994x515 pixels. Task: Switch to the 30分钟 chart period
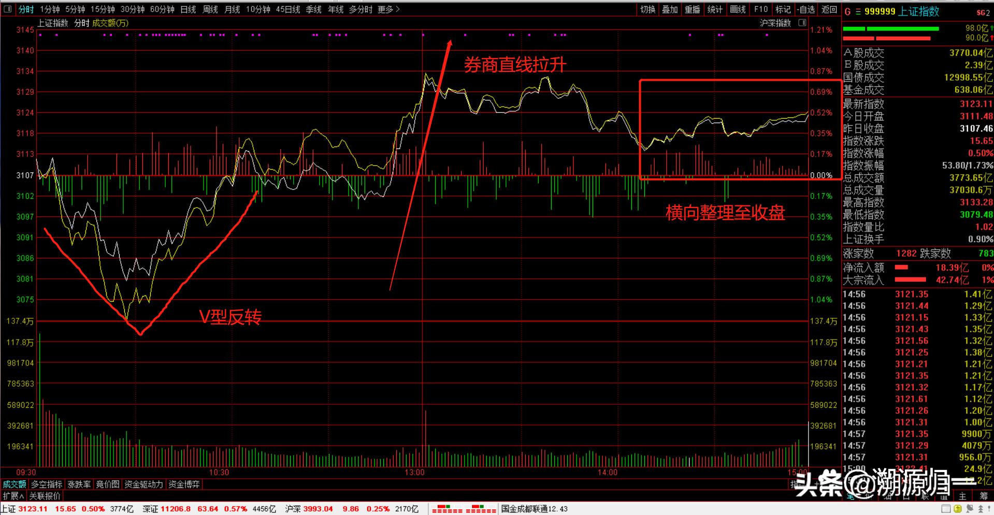133,9
